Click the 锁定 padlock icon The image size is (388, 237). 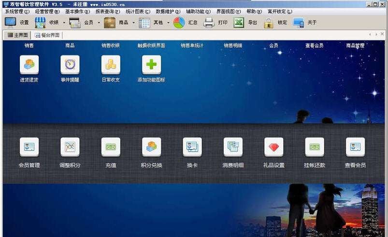click(x=269, y=23)
